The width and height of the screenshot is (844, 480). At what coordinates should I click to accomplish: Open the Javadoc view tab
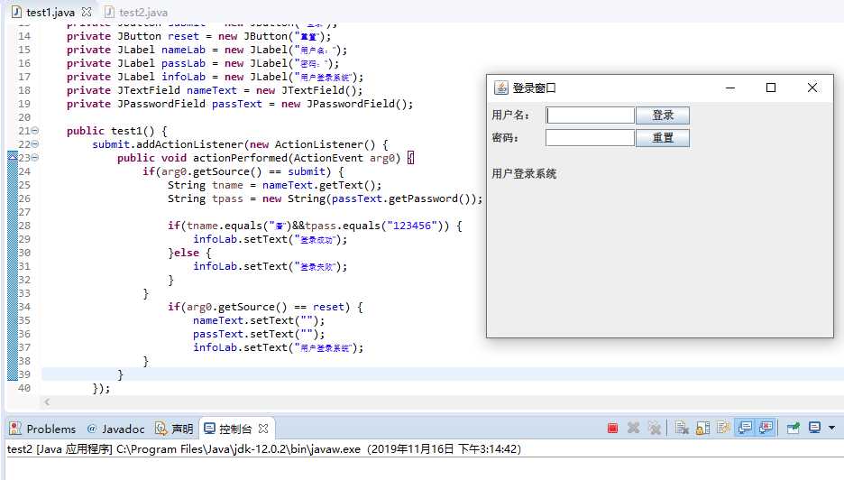(115, 429)
